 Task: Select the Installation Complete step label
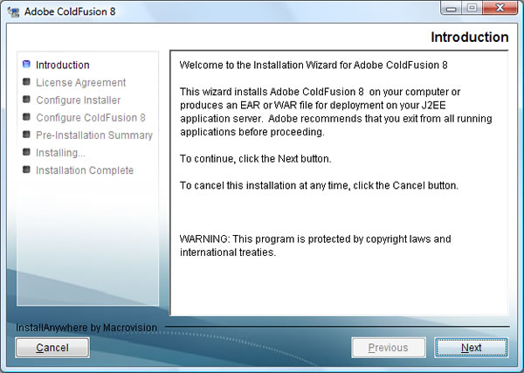[85, 170]
